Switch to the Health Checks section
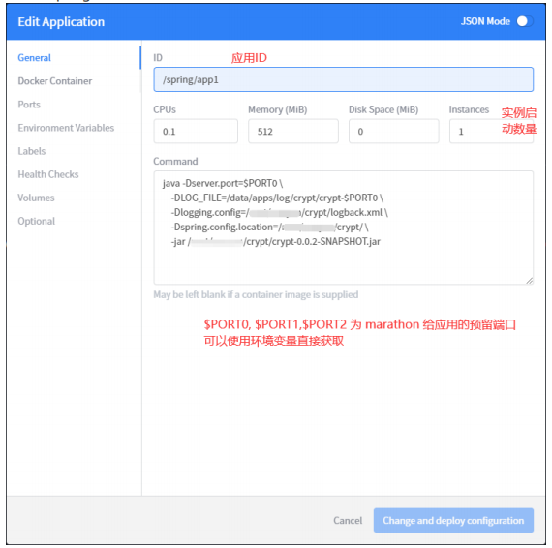Viewport: 552px width, 548px height. point(48,174)
